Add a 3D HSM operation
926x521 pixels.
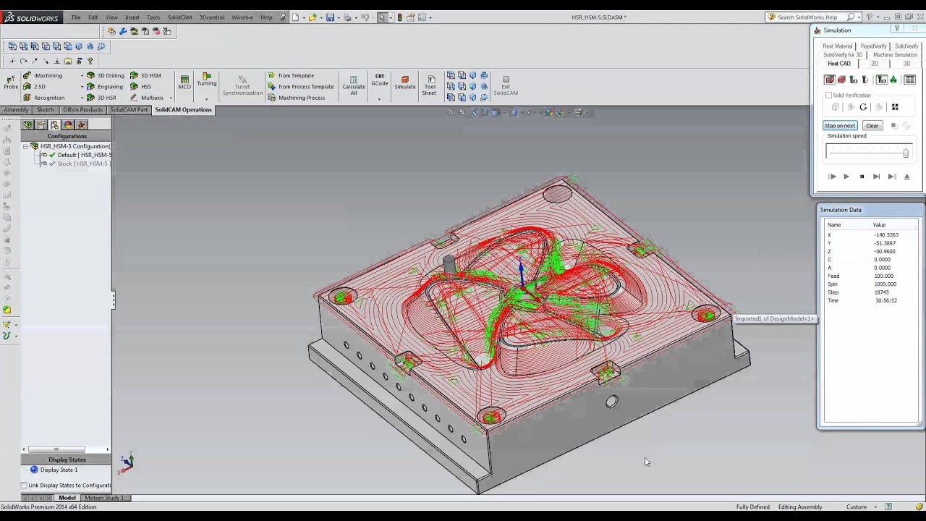[x=145, y=75]
